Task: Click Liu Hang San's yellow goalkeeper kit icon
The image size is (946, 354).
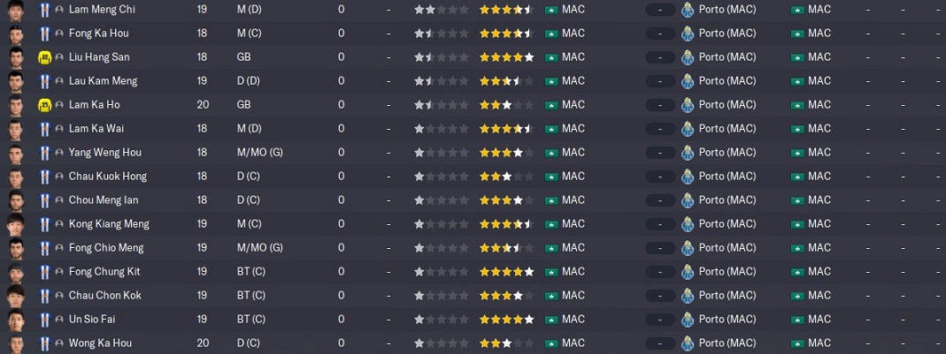Action: (44, 57)
